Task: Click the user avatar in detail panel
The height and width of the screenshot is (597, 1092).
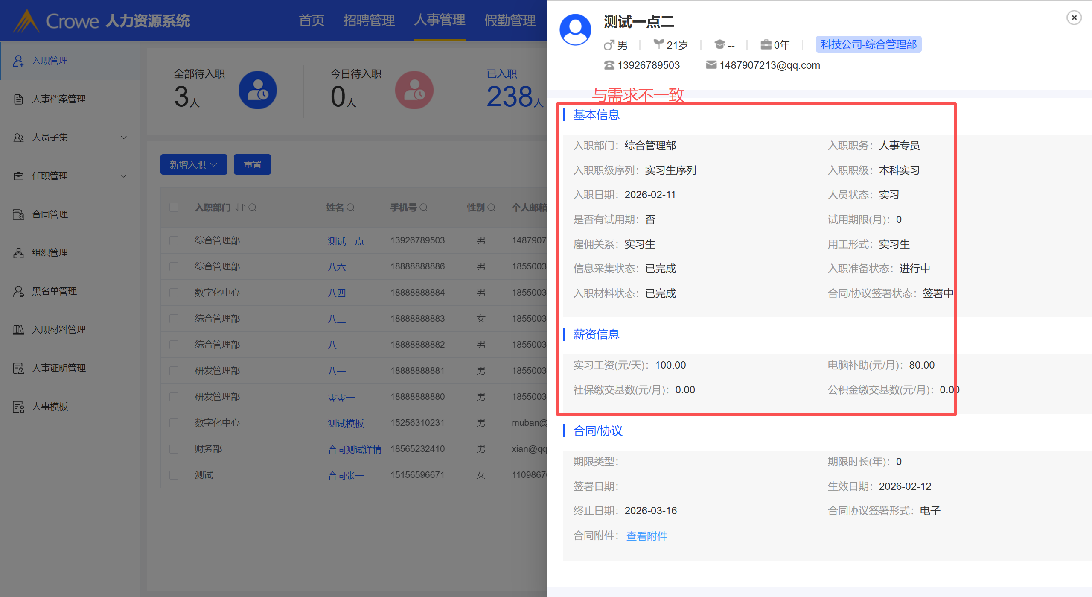Action: coord(575,30)
